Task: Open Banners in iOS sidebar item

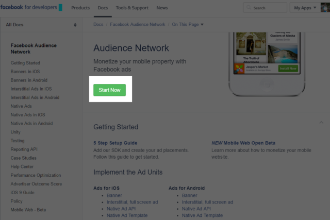Action: [25, 72]
